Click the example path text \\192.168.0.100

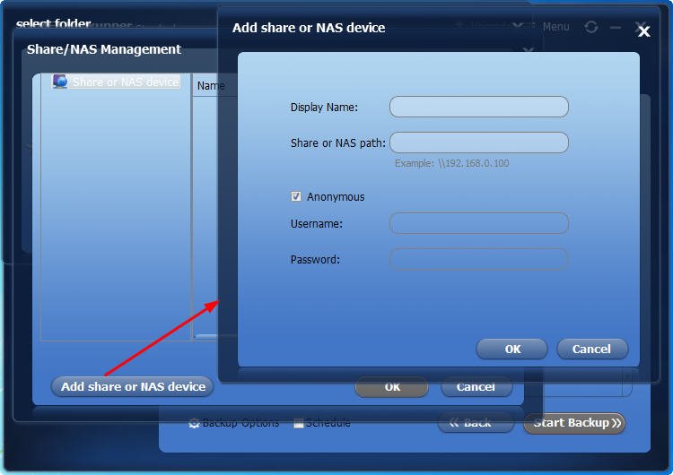[x=474, y=163]
